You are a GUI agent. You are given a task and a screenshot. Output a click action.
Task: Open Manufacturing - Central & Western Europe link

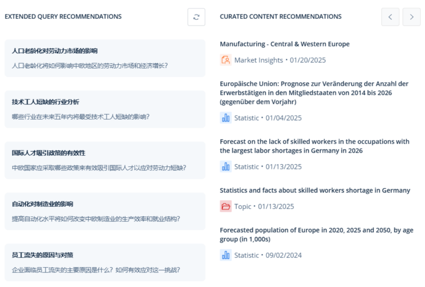click(x=285, y=44)
